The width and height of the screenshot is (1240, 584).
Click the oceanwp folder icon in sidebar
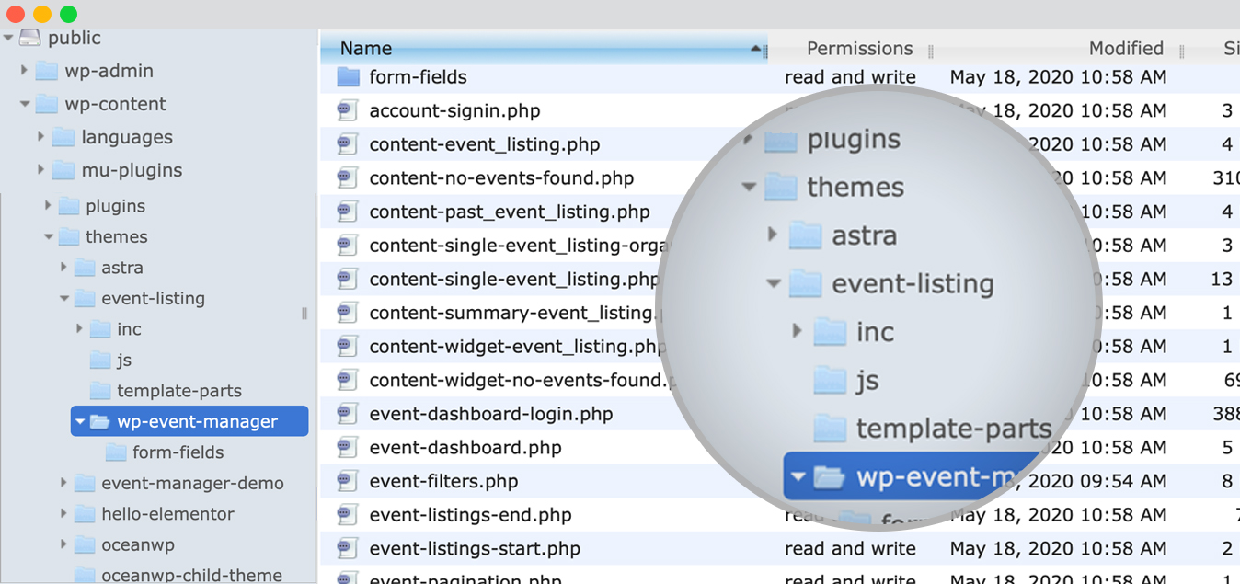point(85,544)
